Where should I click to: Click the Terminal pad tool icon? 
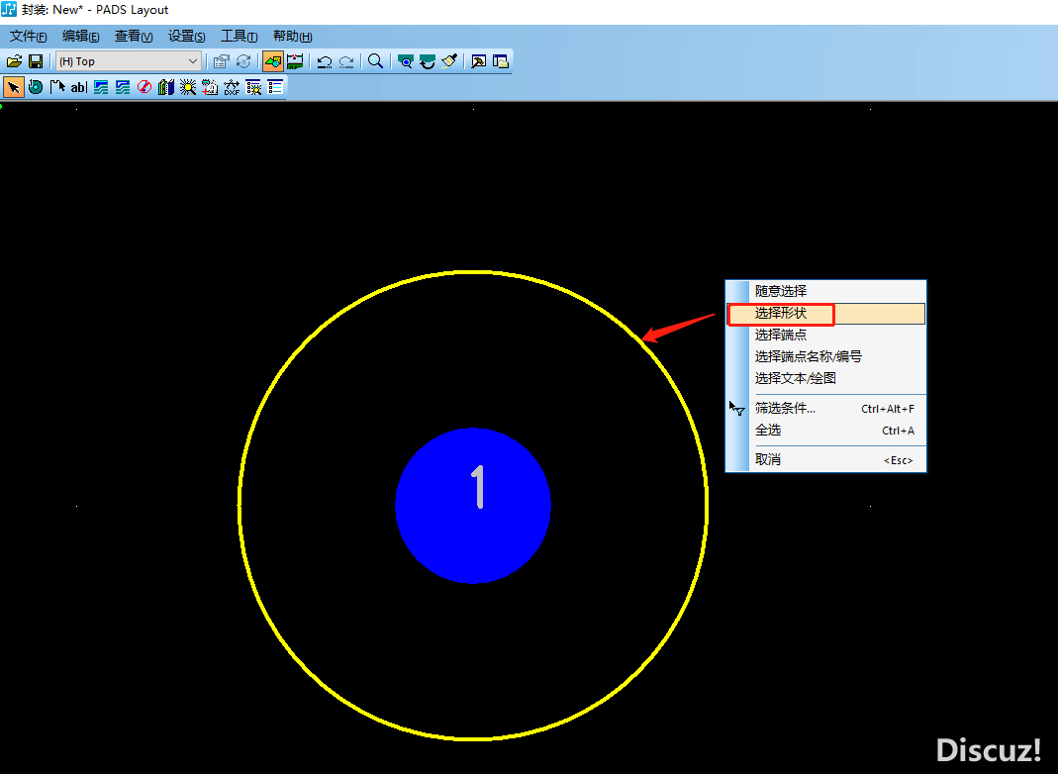pos(36,87)
